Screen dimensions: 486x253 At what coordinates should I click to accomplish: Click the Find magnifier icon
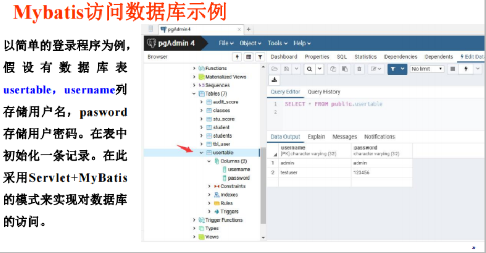pos(309,69)
